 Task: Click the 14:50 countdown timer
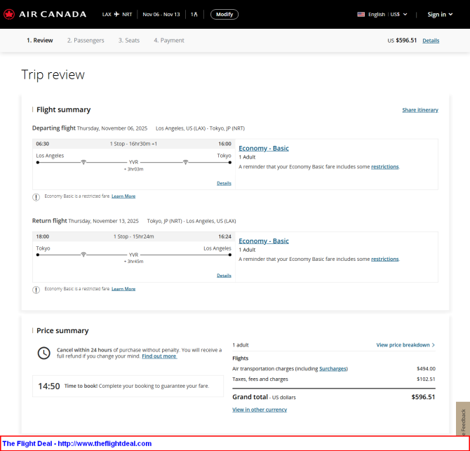pyautogui.click(x=49, y=386)
